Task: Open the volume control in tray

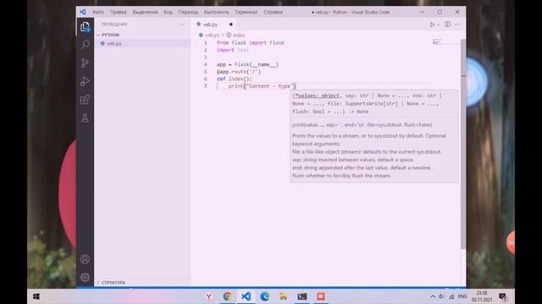Action: point(441,296)
